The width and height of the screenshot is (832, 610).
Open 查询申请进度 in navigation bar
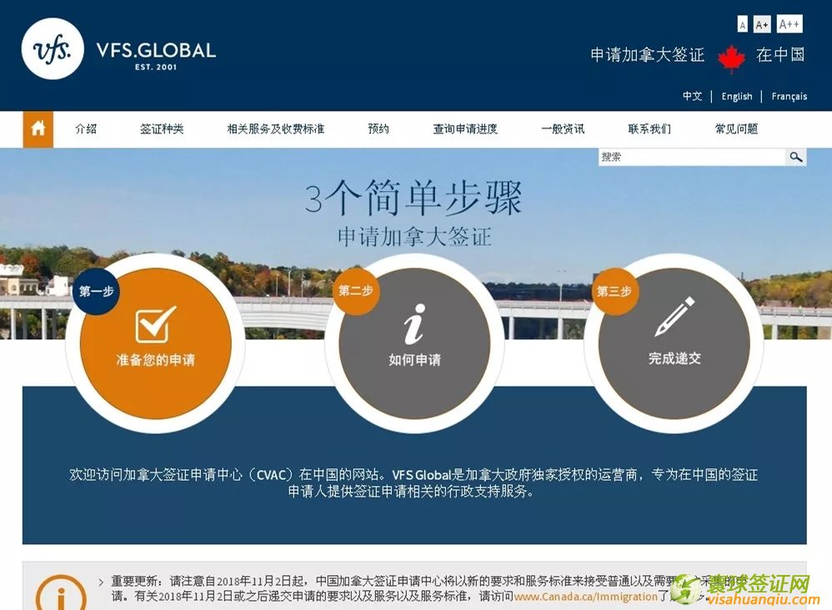point(465,129)
